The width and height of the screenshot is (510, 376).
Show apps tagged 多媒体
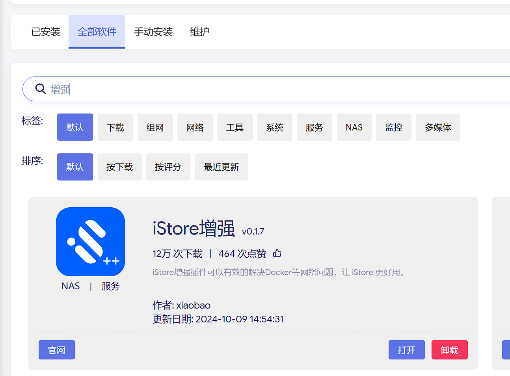coord(437,127)
